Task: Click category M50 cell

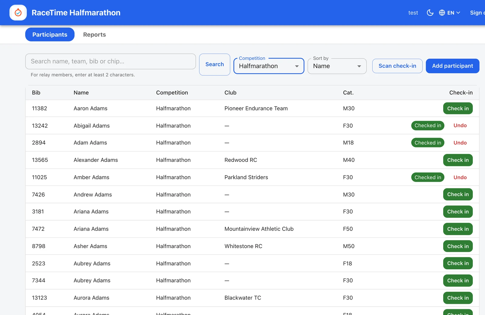Action: point(349,246)
